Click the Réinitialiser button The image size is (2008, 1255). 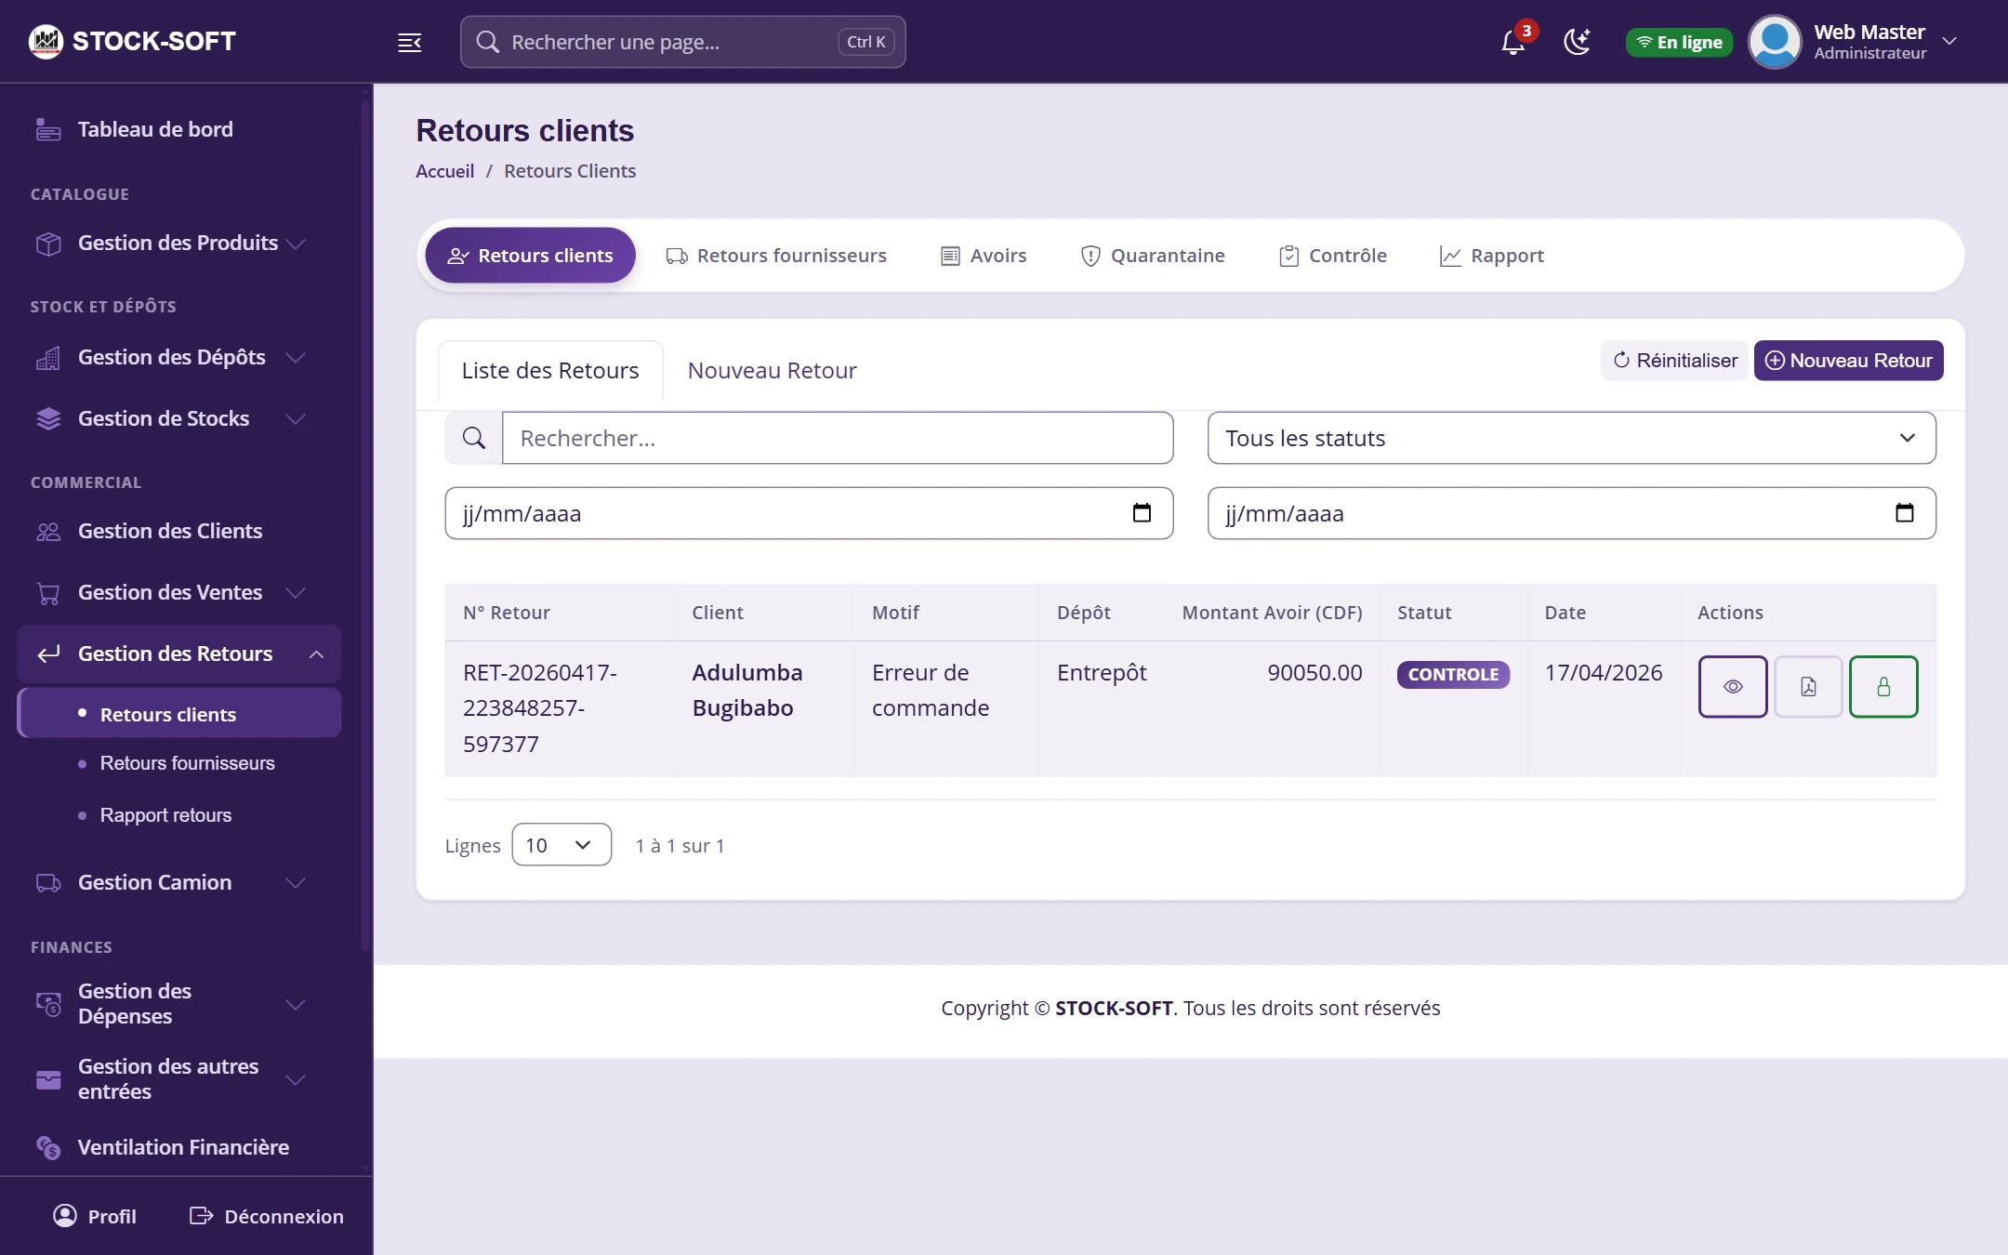click(x=1674, y=361)
